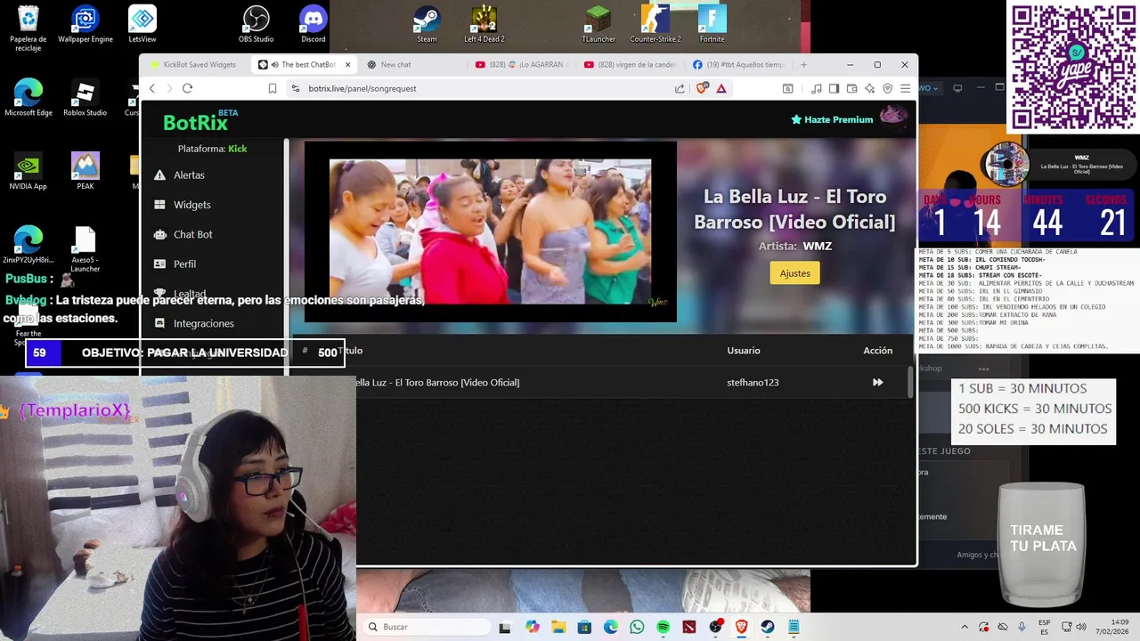
Task: Click the Widgets grid icon
Action: pos(160,205)
